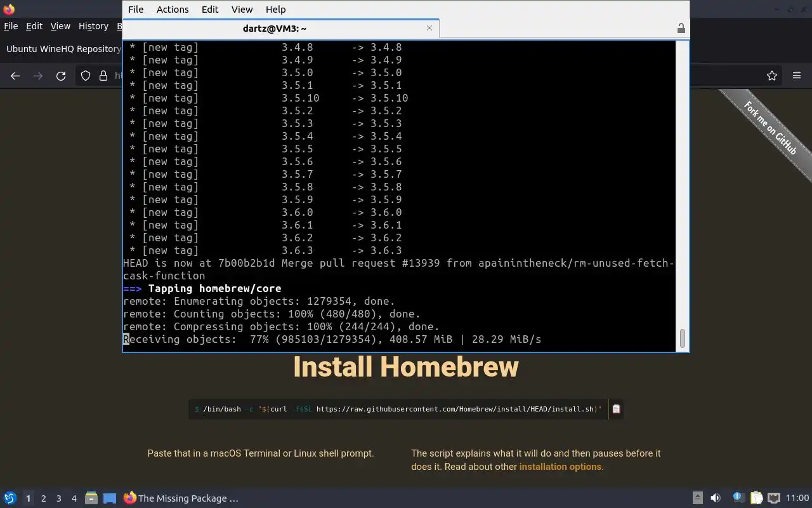The height and width of the screenshot is (508, 812).
Task: Switch to desktop 2
Action: (x=43, y=498)
